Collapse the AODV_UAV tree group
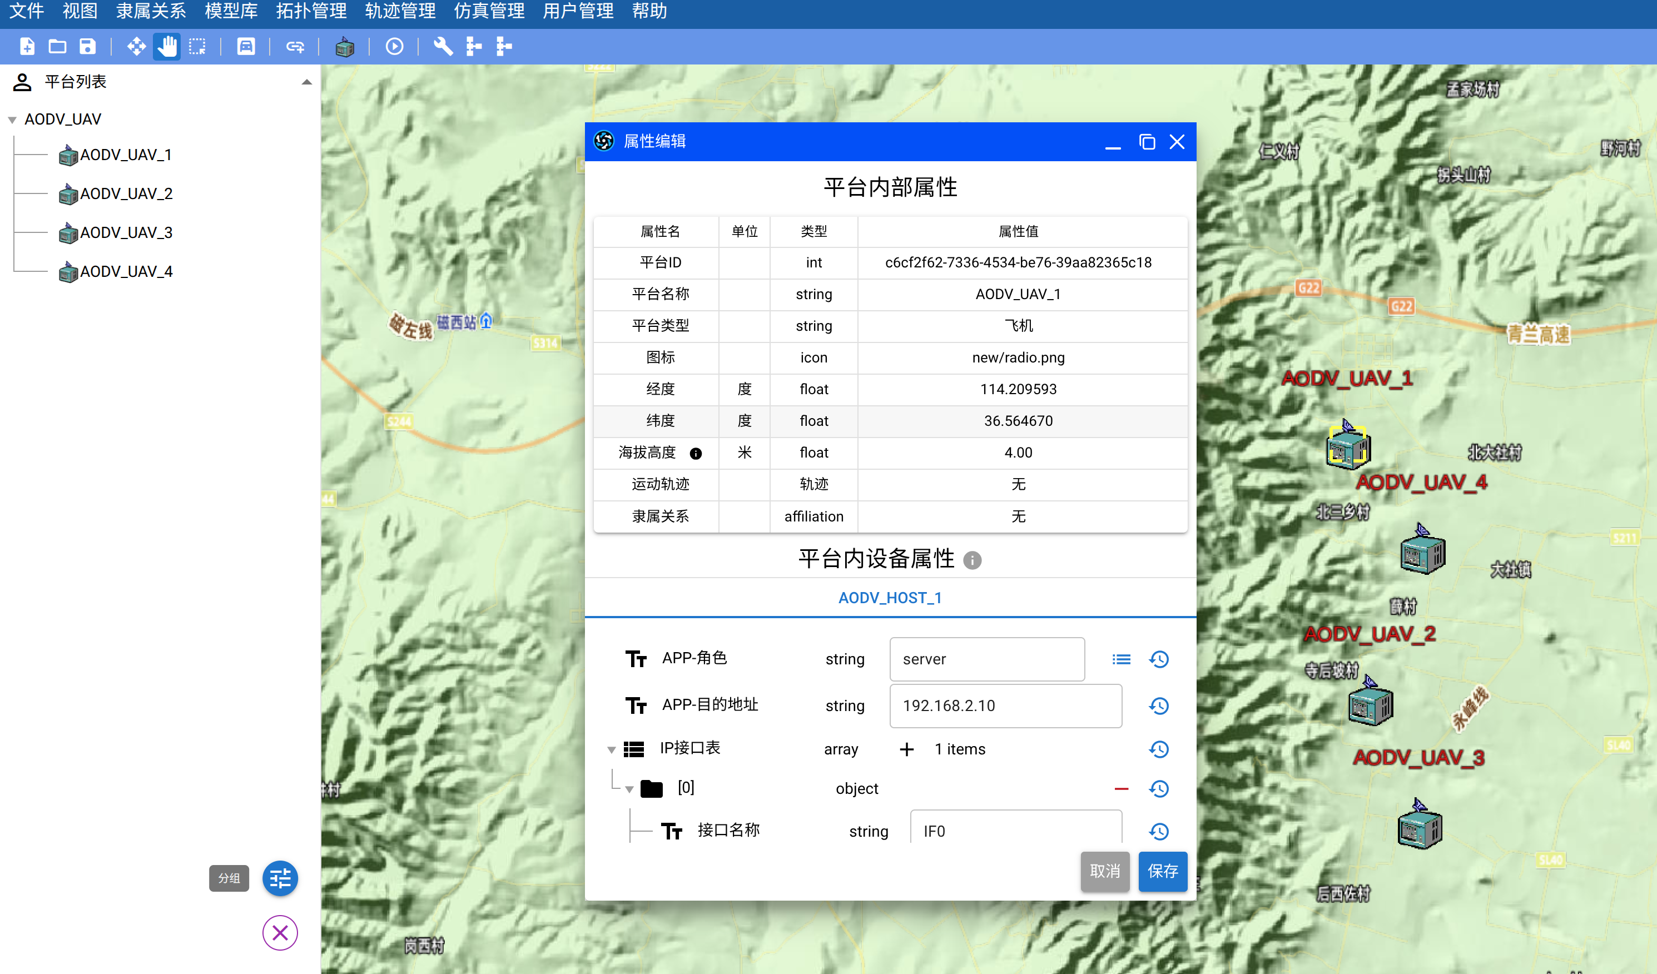 (12, 120)
